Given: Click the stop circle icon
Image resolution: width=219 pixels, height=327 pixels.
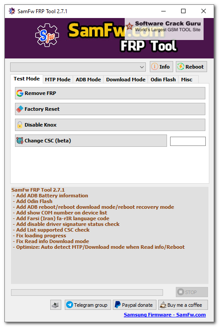Looking at the screenshot, I should point(181,292).
